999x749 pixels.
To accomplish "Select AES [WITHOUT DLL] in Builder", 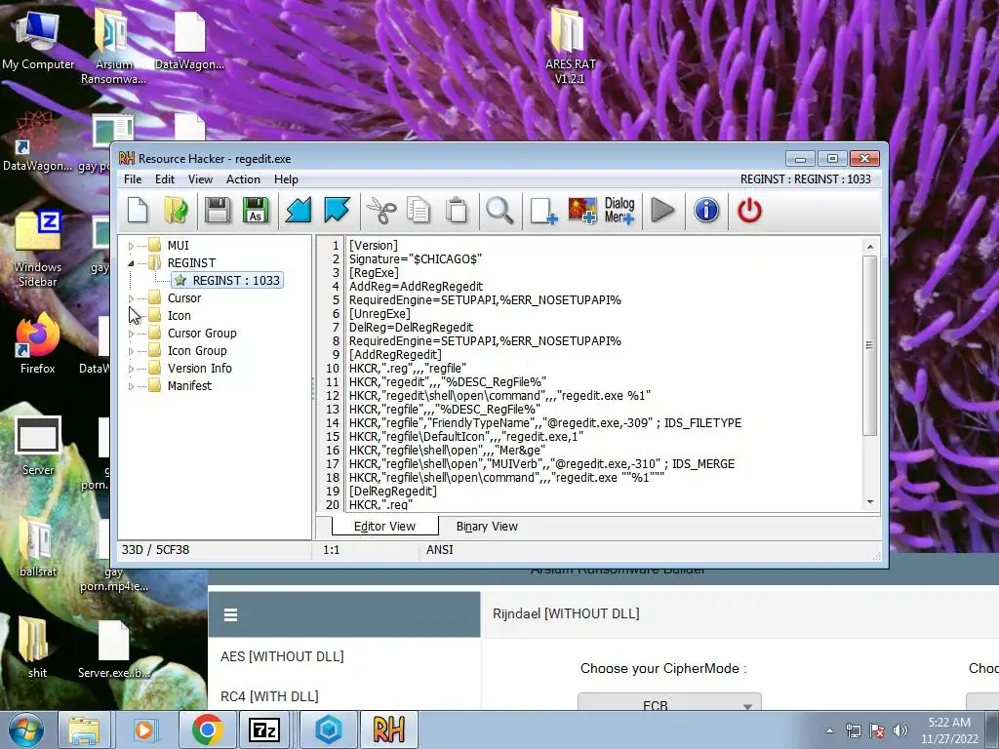I will tap(282, 656).
